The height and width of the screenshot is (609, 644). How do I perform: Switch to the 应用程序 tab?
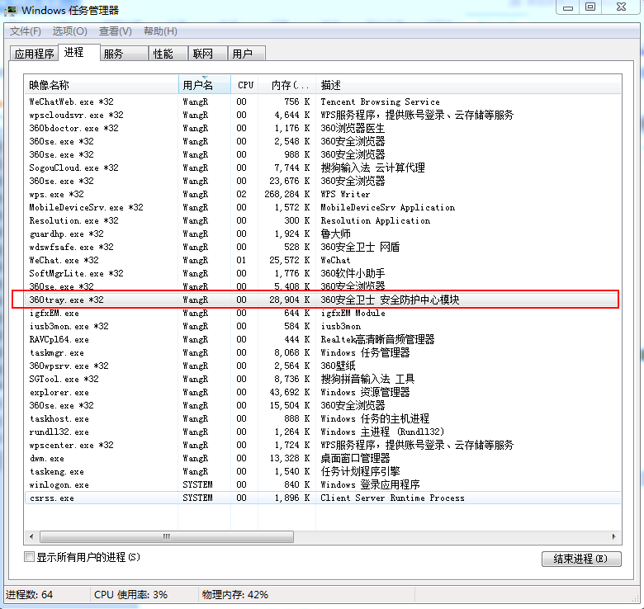35,54
